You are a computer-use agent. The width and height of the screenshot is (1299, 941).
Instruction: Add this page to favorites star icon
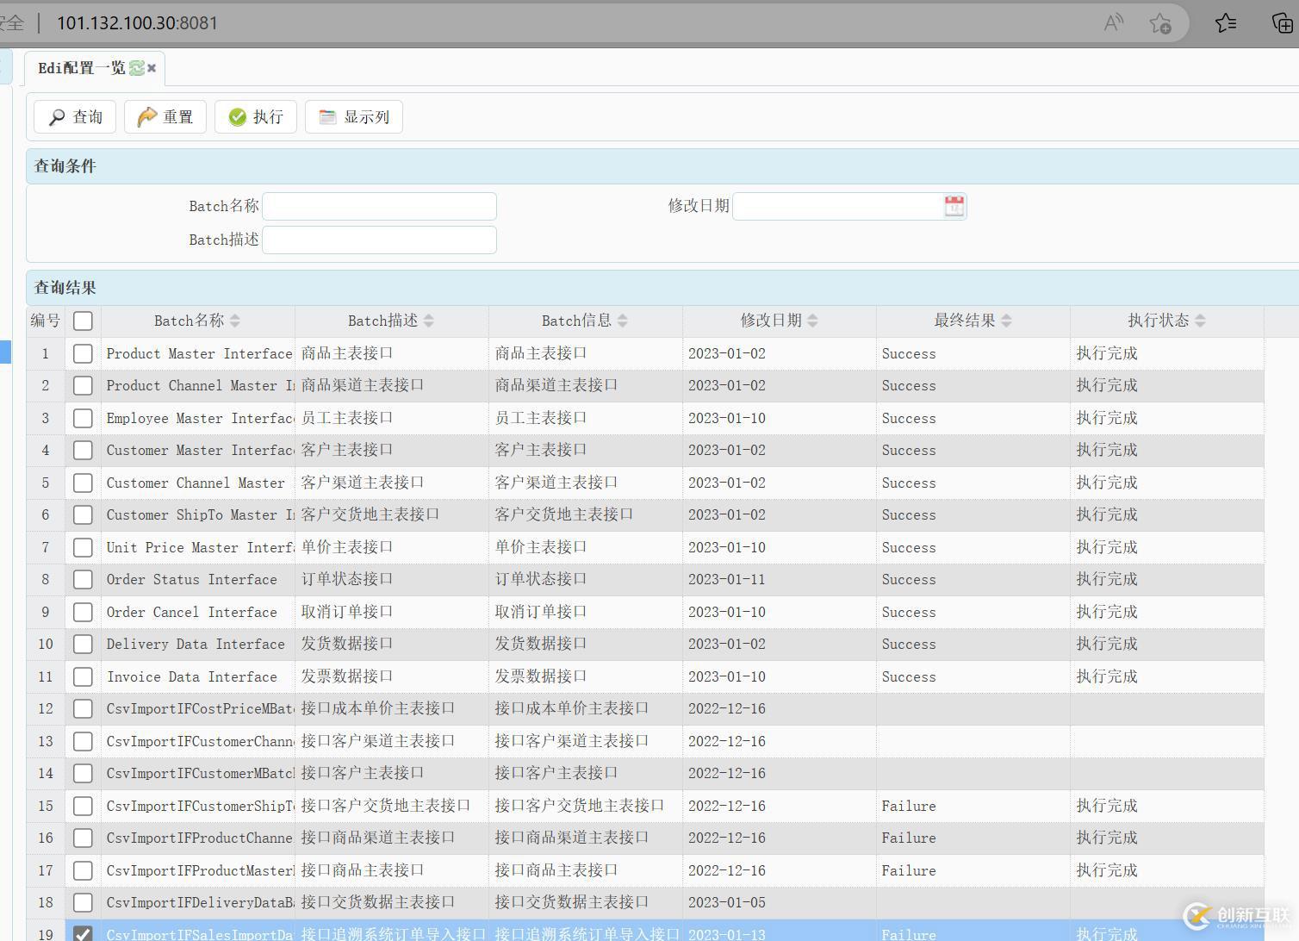pyautogui.click(x=1159, y=23)
